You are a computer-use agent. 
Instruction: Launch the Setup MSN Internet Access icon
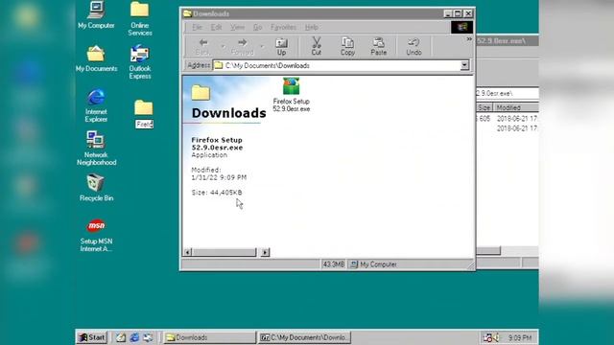[96, 235]
